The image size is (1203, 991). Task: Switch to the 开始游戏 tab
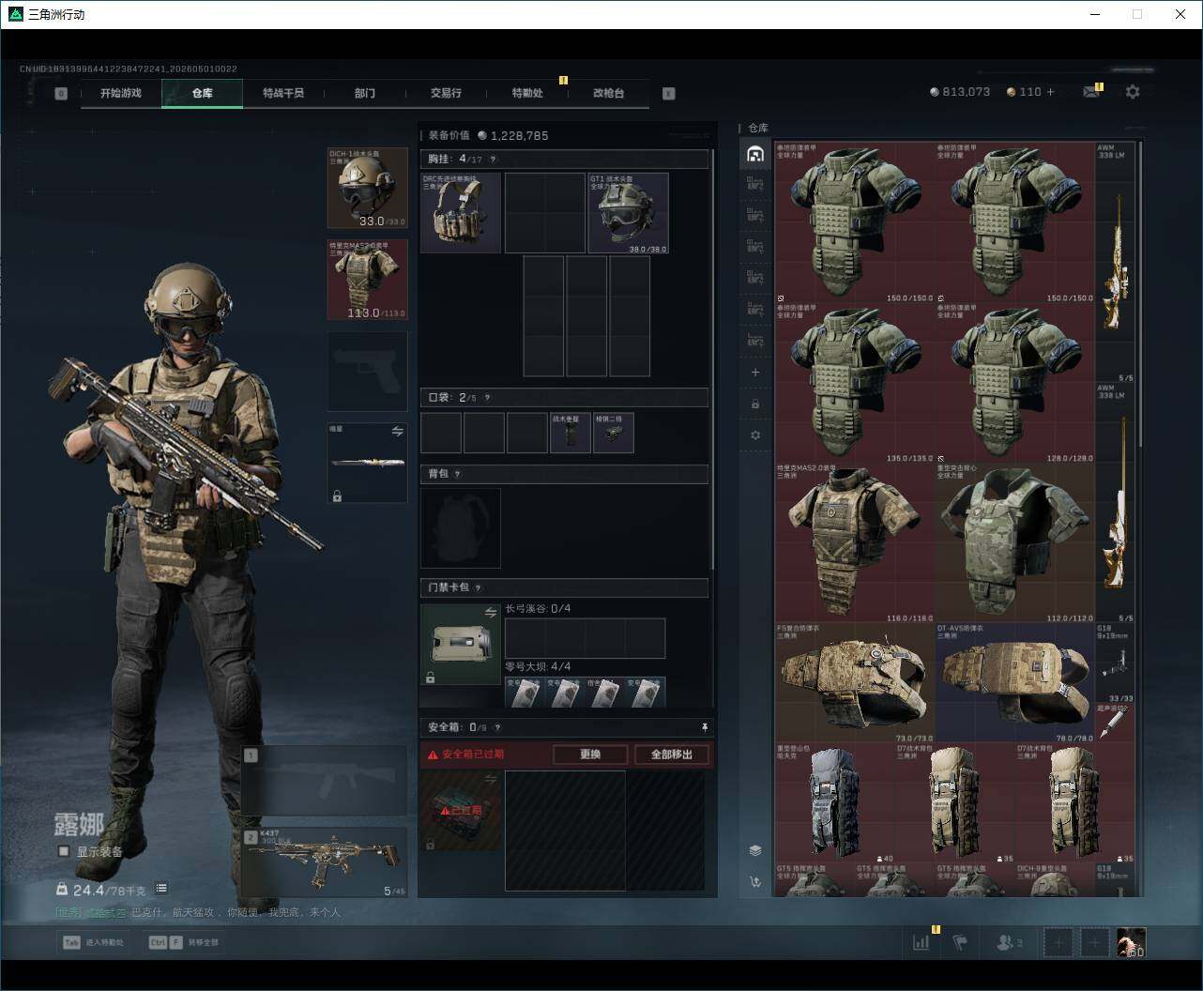(121, 93)
